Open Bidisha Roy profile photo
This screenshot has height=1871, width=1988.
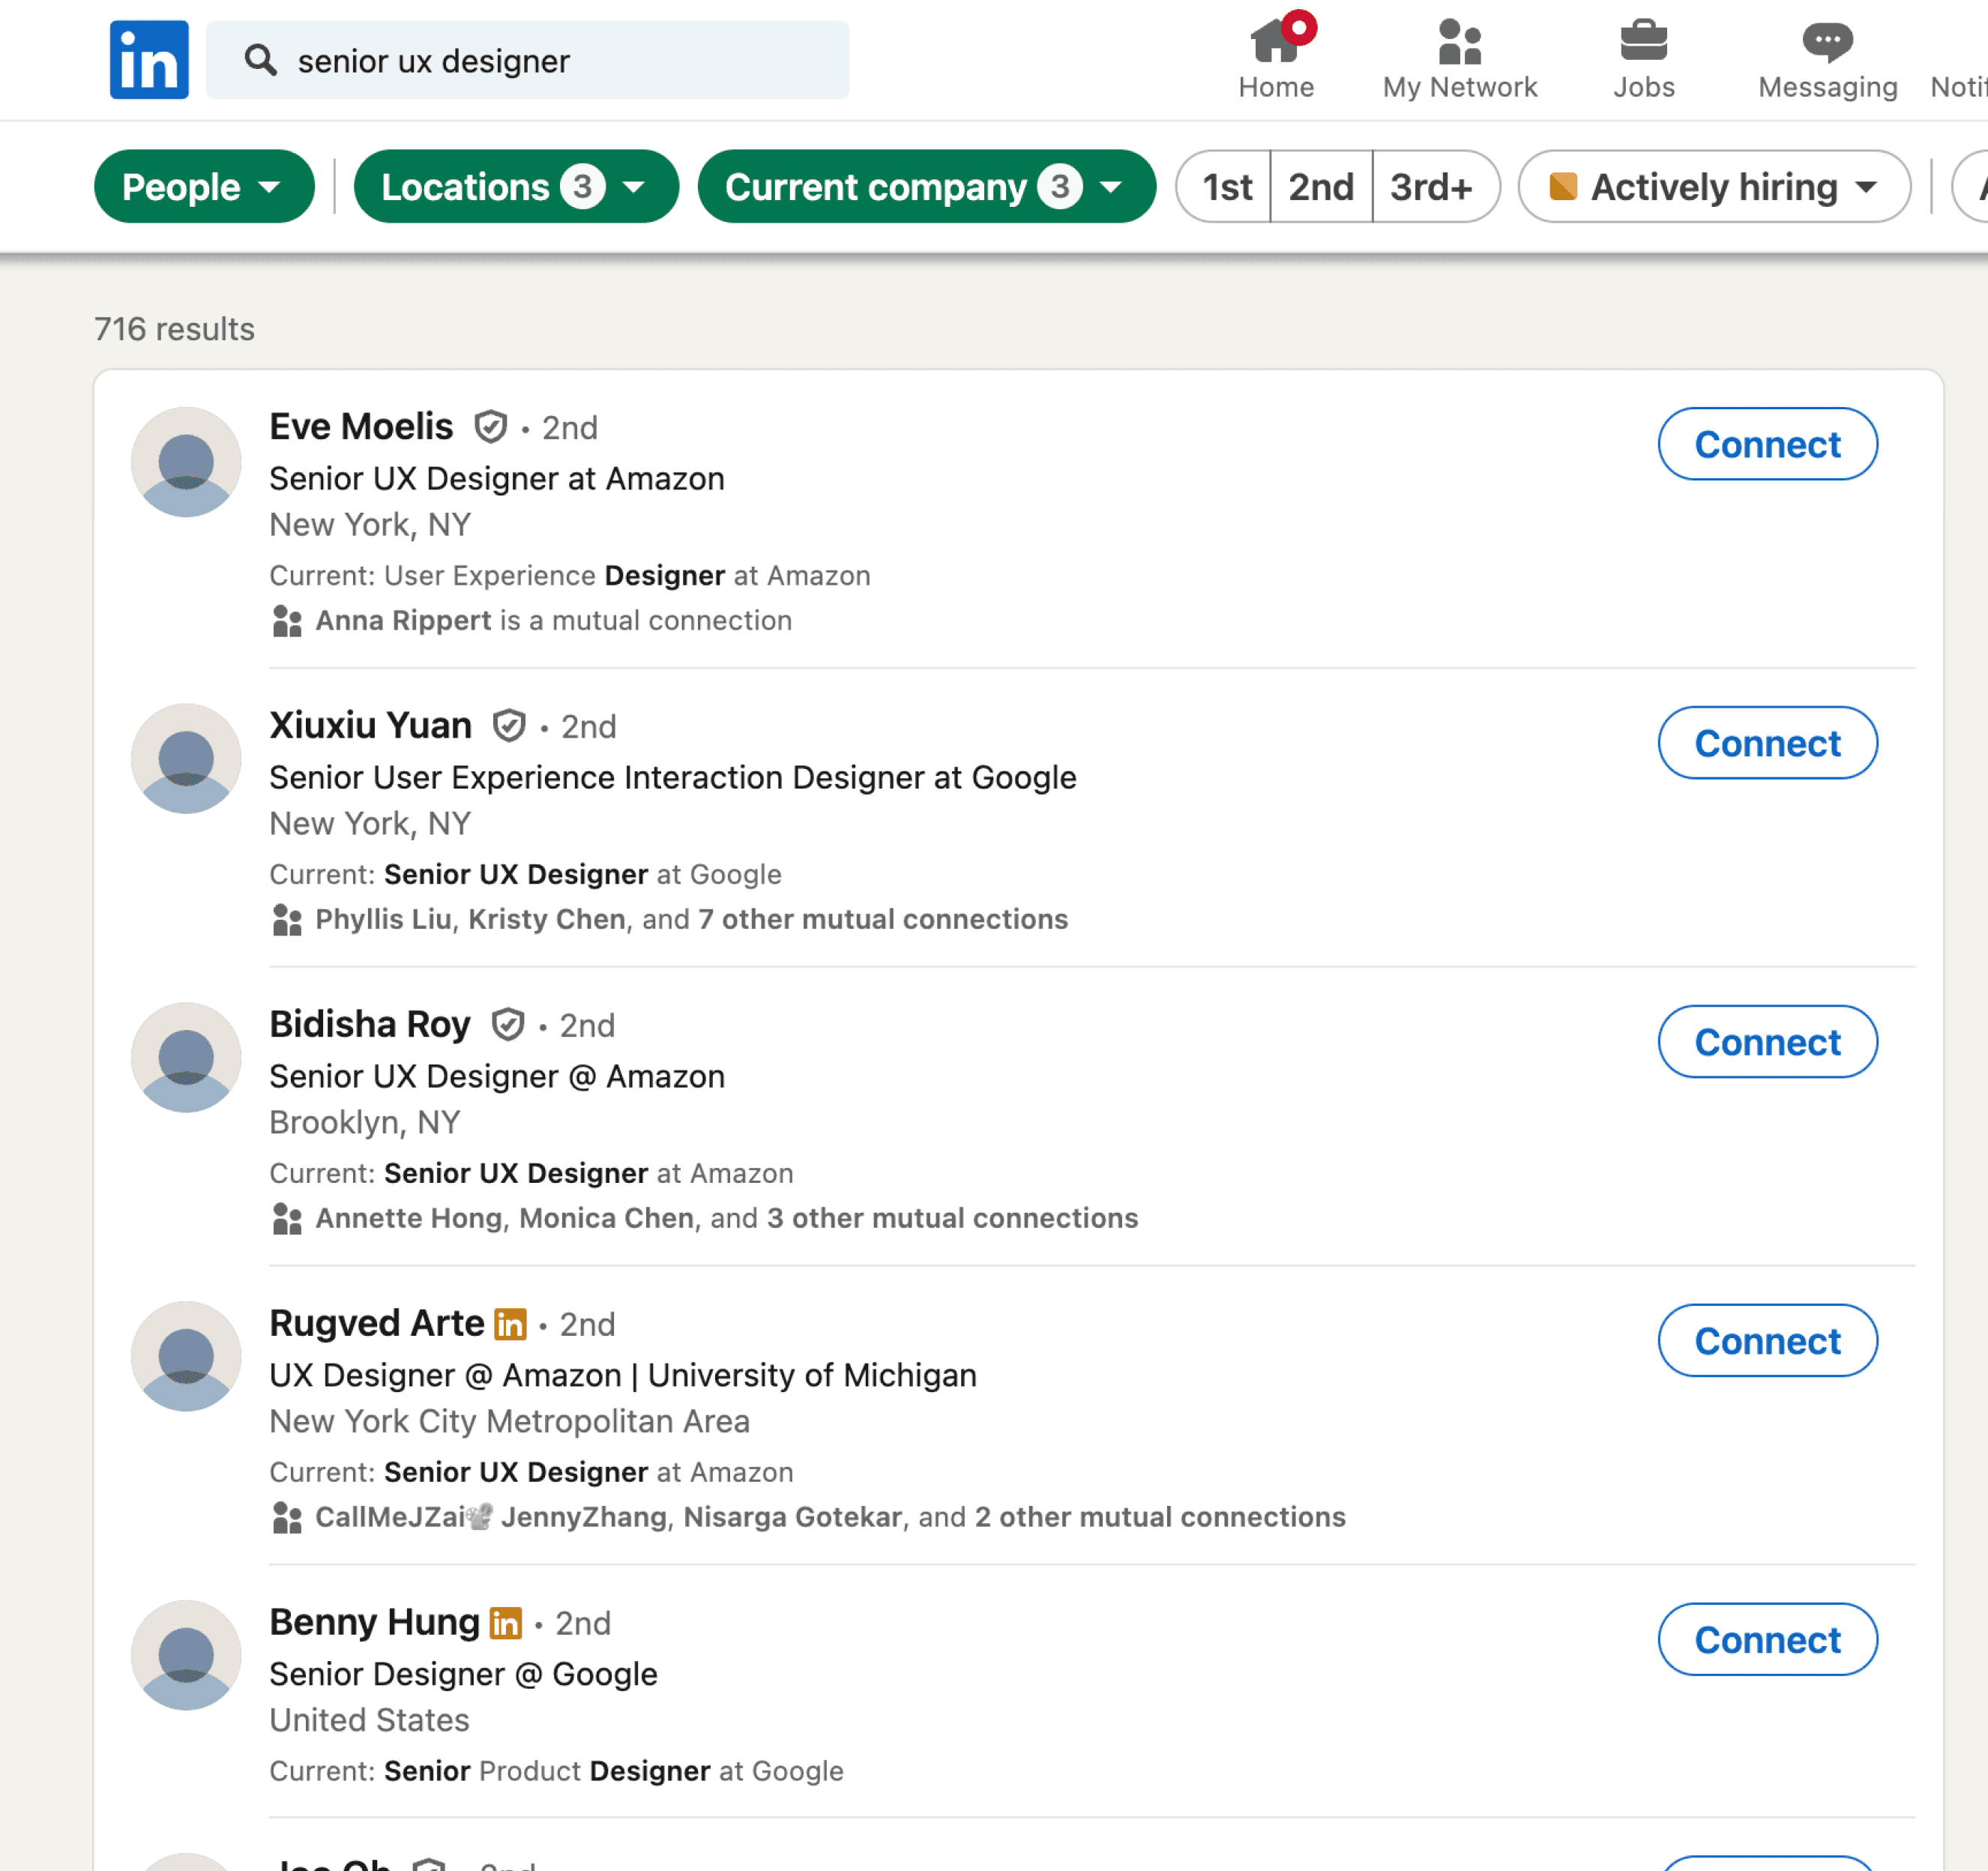click(186, 1058)
